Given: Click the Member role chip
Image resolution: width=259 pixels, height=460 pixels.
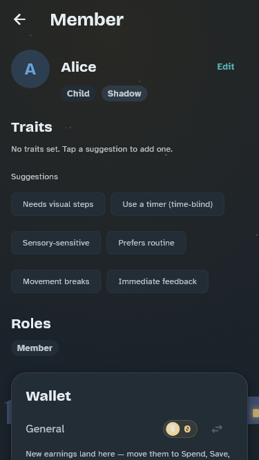Looking at the screenshot, I should tap(35, 348).
